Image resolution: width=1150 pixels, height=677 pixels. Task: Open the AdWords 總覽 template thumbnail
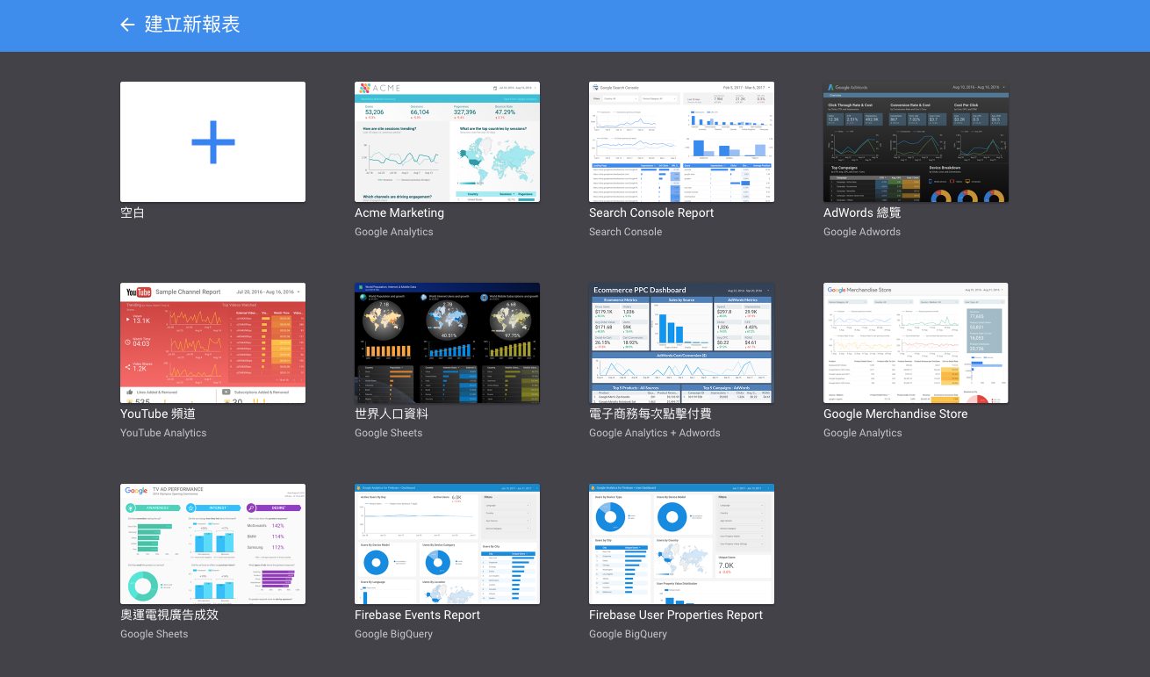[x=916, y=142]
